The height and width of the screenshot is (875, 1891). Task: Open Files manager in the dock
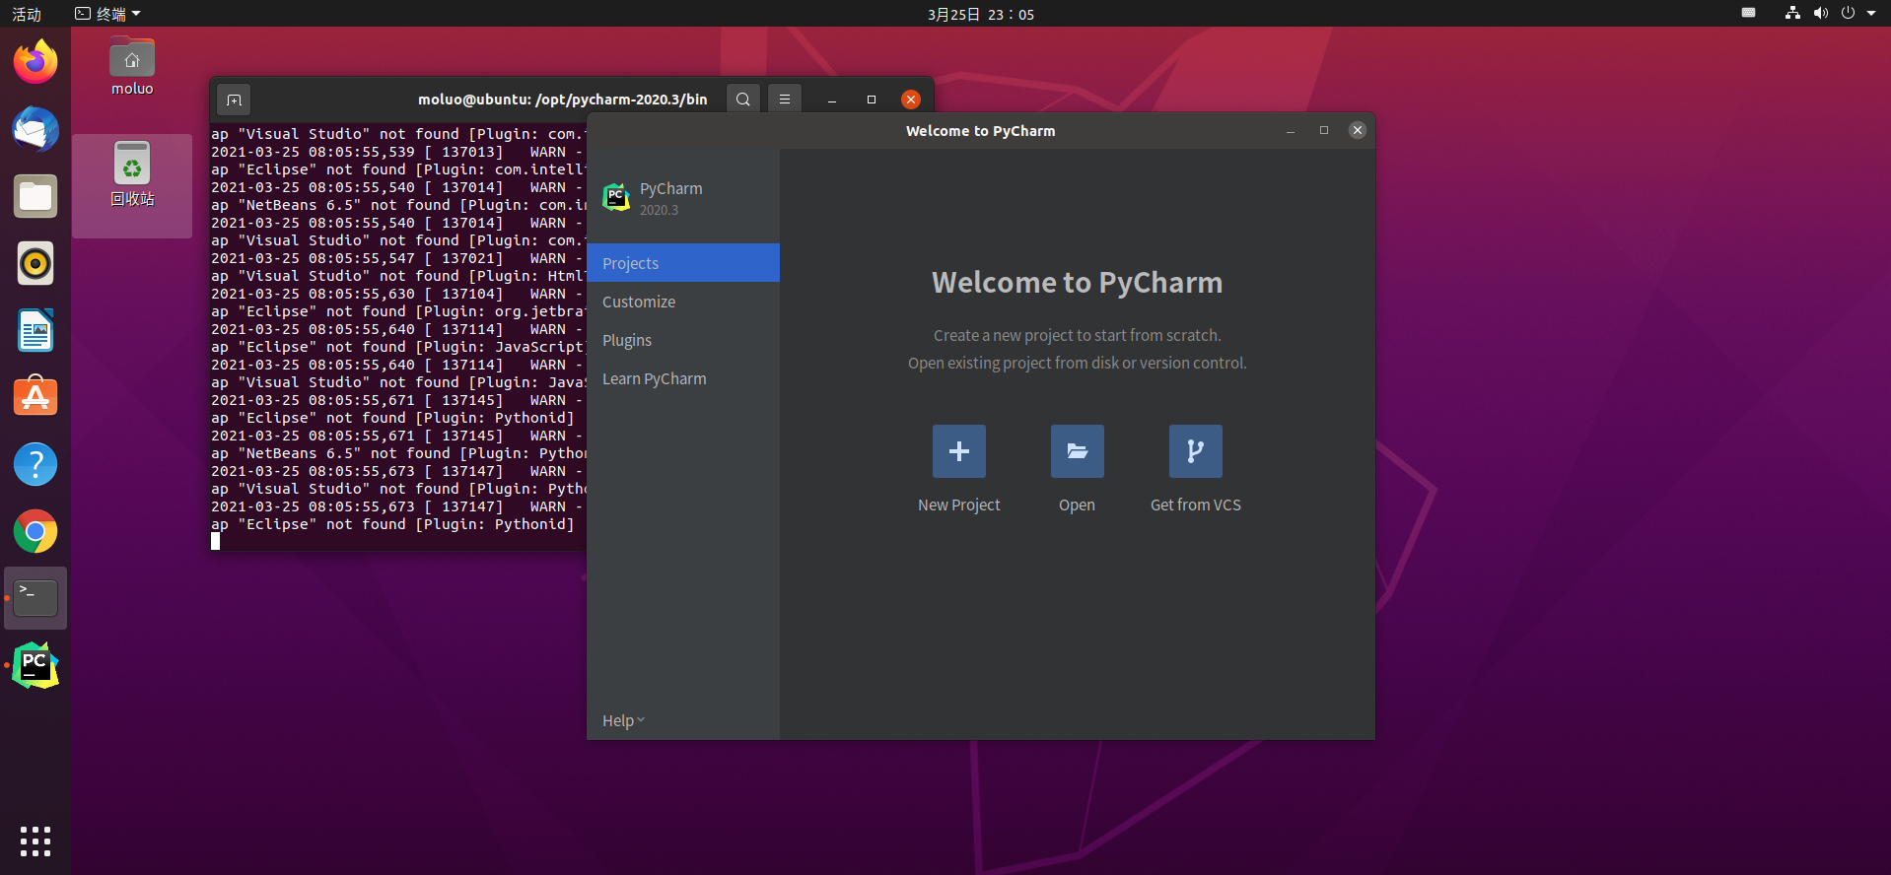click(x=35, y=196)
